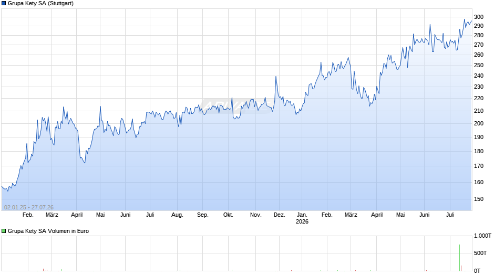Click the '1.000T' volume axis label
The width and height of the screenshot is (494, 276).
tap(482, 236)
